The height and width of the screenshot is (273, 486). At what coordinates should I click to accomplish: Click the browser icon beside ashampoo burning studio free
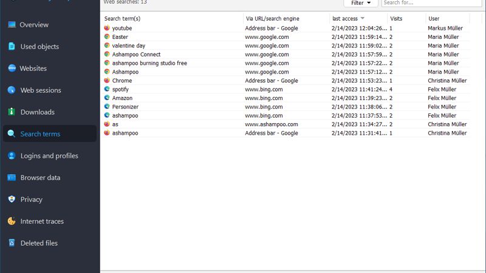[x=107, y=63]
